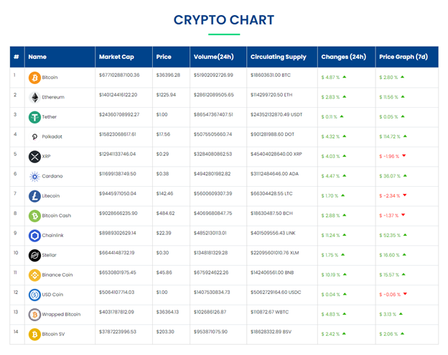Image resolution: width=448 pixels, height=355 pixels.
Task: Click the red down arrow beside -2.34 %
Action: pyautogui.click(x=405, y=195)
